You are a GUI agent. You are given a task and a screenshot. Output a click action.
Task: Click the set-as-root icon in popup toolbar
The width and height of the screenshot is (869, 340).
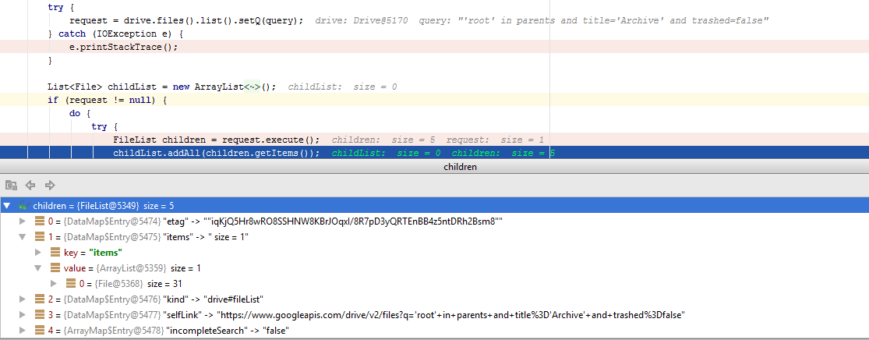11,186
